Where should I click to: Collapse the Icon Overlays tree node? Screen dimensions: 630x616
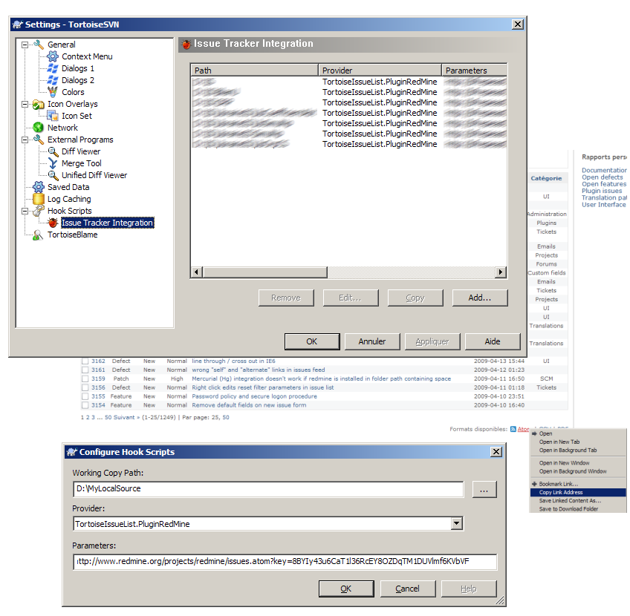25,104
